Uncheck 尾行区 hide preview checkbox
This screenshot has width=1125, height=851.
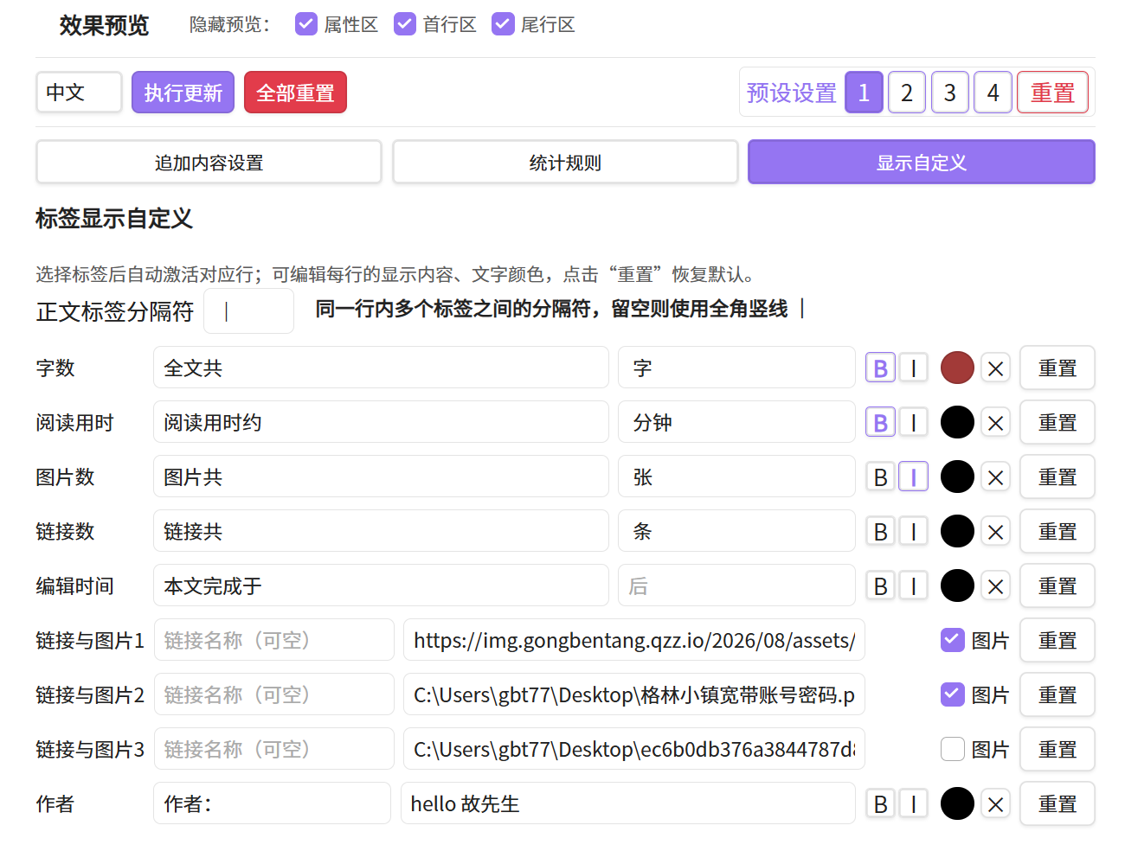(503, 24)
